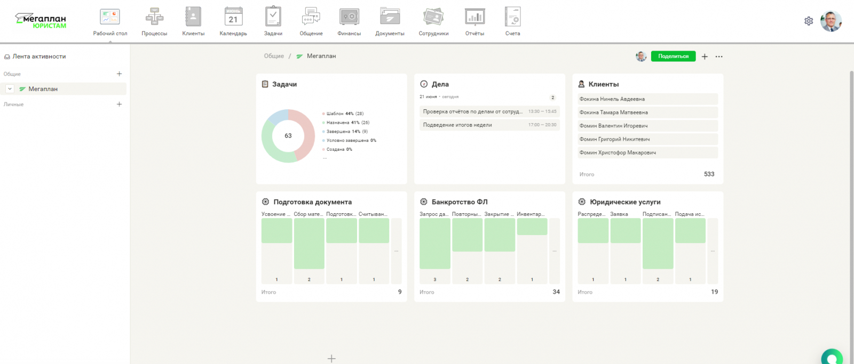
Task: Open the Reports (Отчёты) chart icon
Action: coord(475,17)
